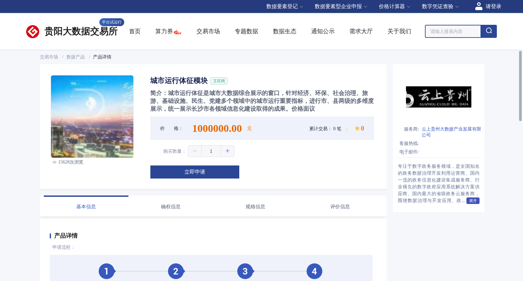The image size is (523, 281).
Task: Click the 互联网 category tag
Action: click(219, 81)
